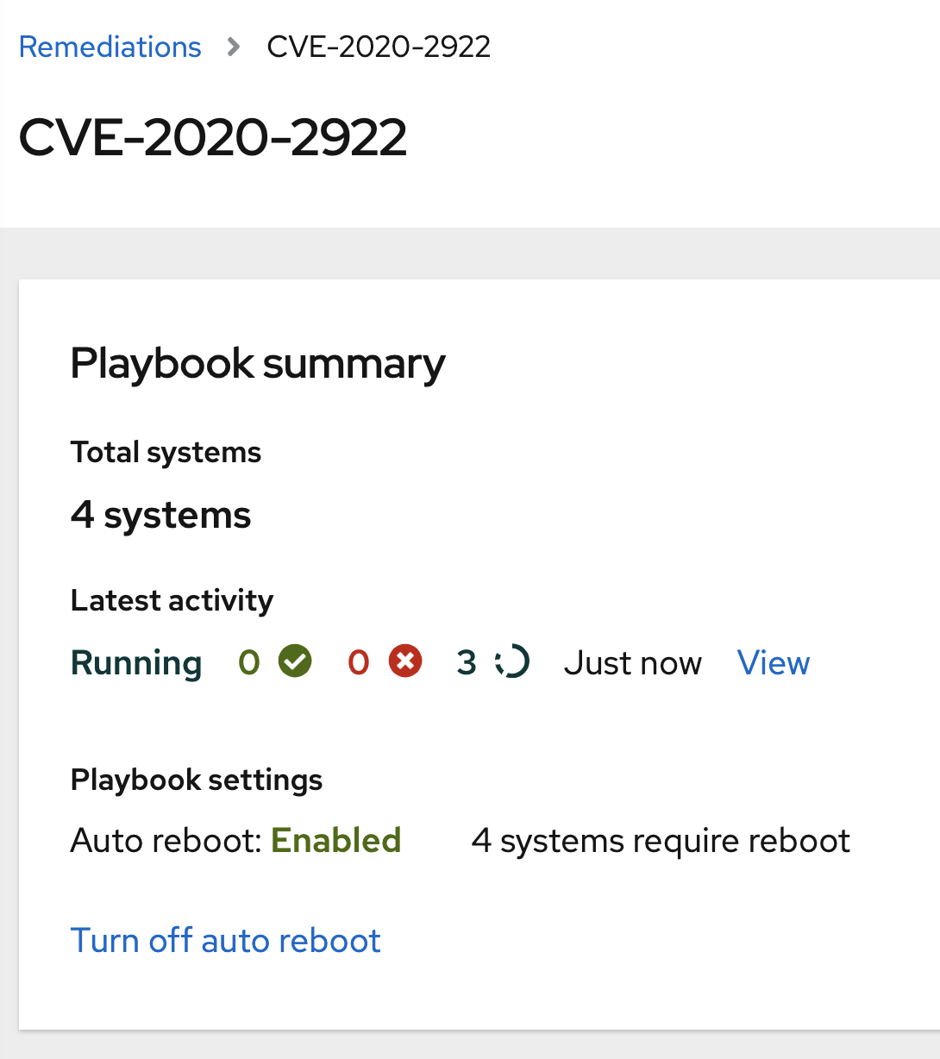Click the Total systems label
This screenshot has width=940, height=1059.
[x=166, y=452]
